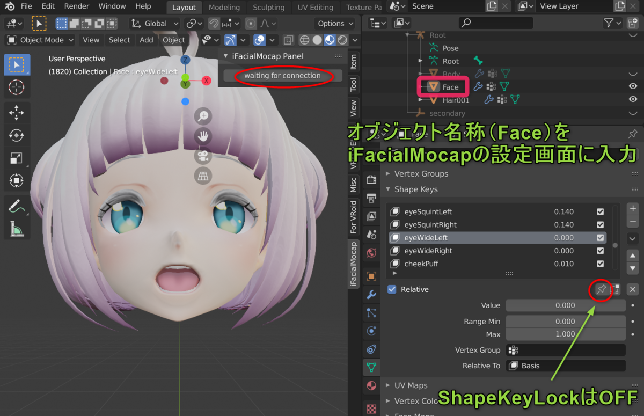Switch to the Modeling workspace tab
Screen dimensions: 644x416
click(x=224, y=8)
